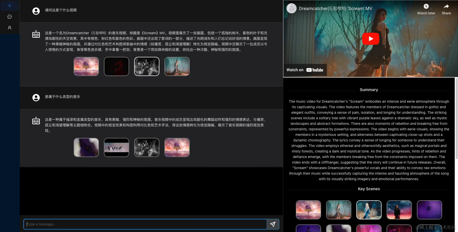Viewport: 458px width, 232px height.
Task: Open the dark red thumbnail in the first reply
Action: (117, 66)
